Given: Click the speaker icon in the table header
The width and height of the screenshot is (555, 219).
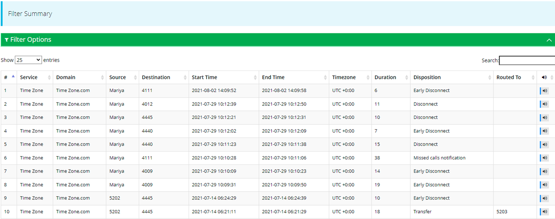Looking at the screenshot, I should point(544,77).
